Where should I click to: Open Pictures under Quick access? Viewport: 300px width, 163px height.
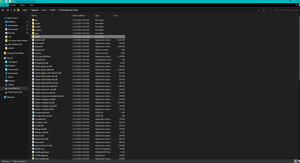tap(11, 33)
